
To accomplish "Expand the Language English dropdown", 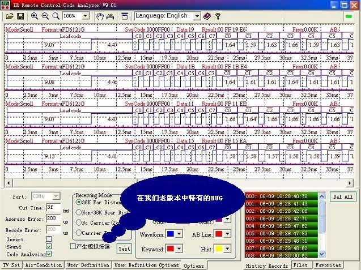I will coord(197,16).
